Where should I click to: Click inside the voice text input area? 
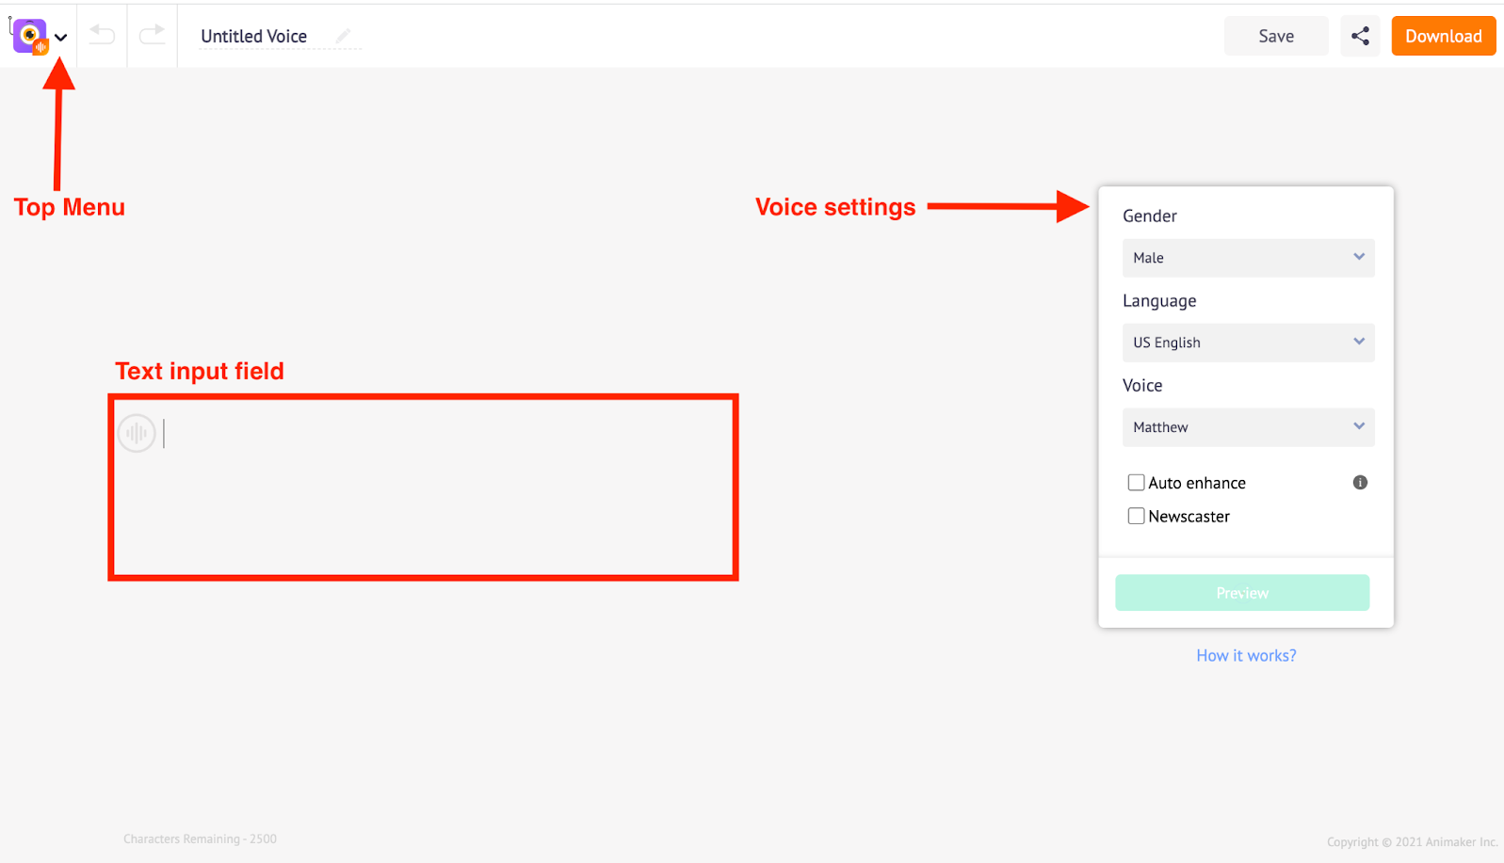point(423,487)
